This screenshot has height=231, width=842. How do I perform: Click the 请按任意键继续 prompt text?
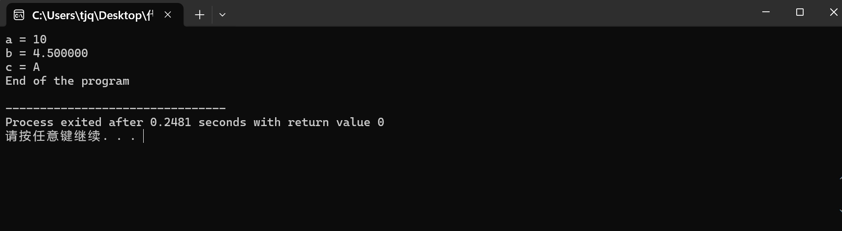pos(53,136)
